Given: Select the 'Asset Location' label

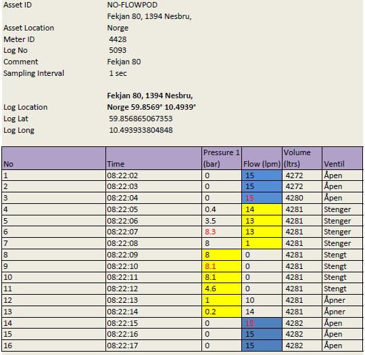Looking at the screenshot, I should pyautogui.click(x=28, y=28).
